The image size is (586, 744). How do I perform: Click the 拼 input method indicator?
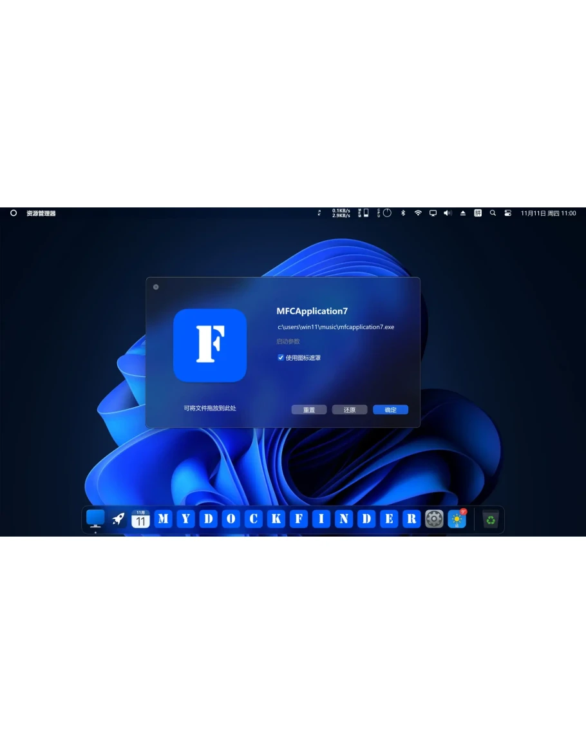(478, 213)
